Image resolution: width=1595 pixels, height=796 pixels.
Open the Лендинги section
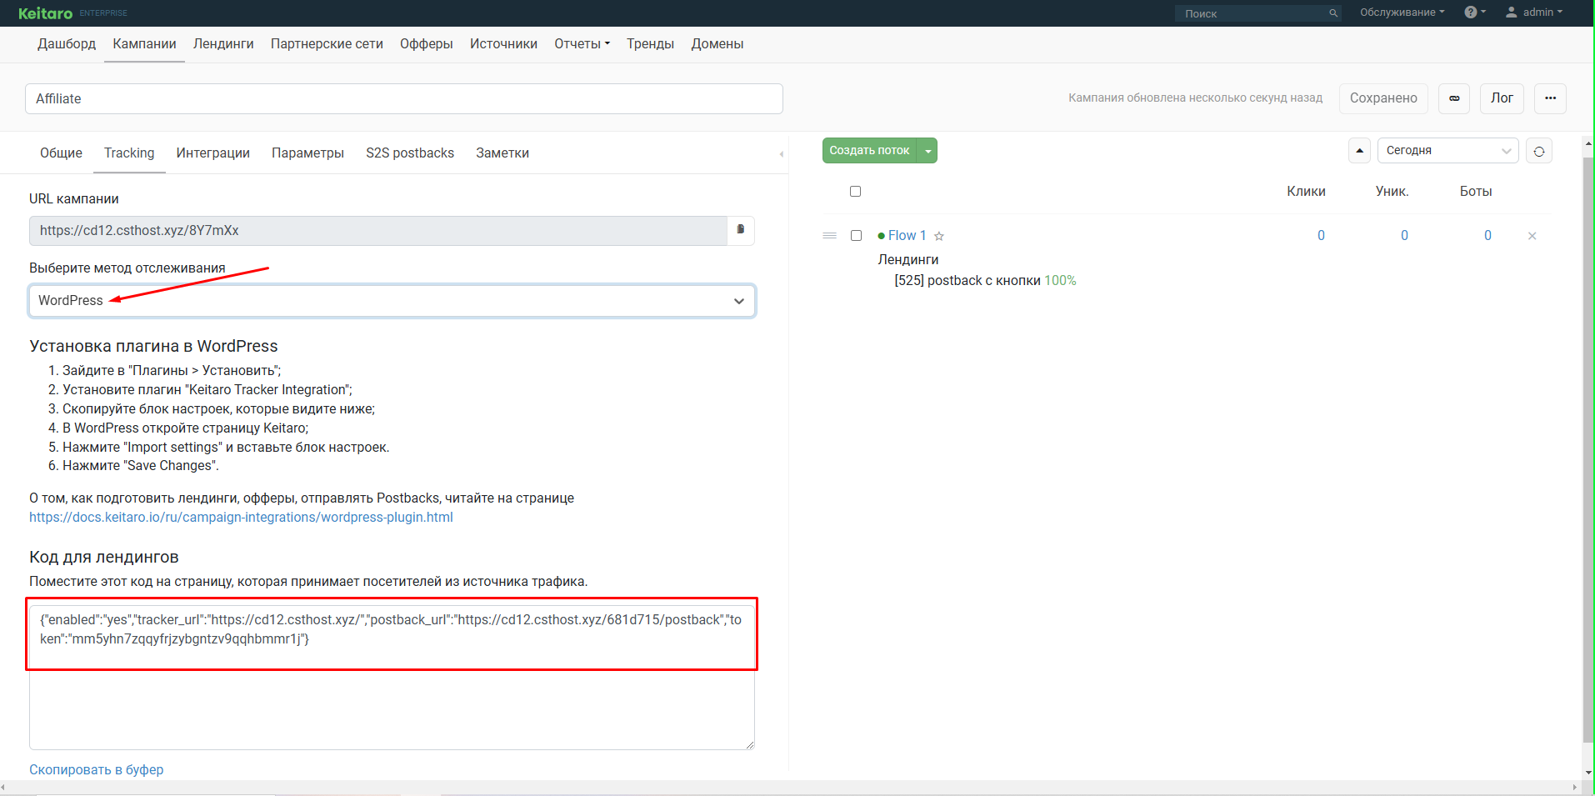tap(223, 44)
